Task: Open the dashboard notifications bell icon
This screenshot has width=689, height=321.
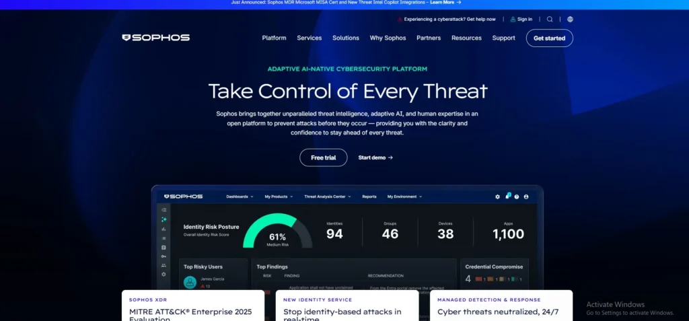Action: 507,197
